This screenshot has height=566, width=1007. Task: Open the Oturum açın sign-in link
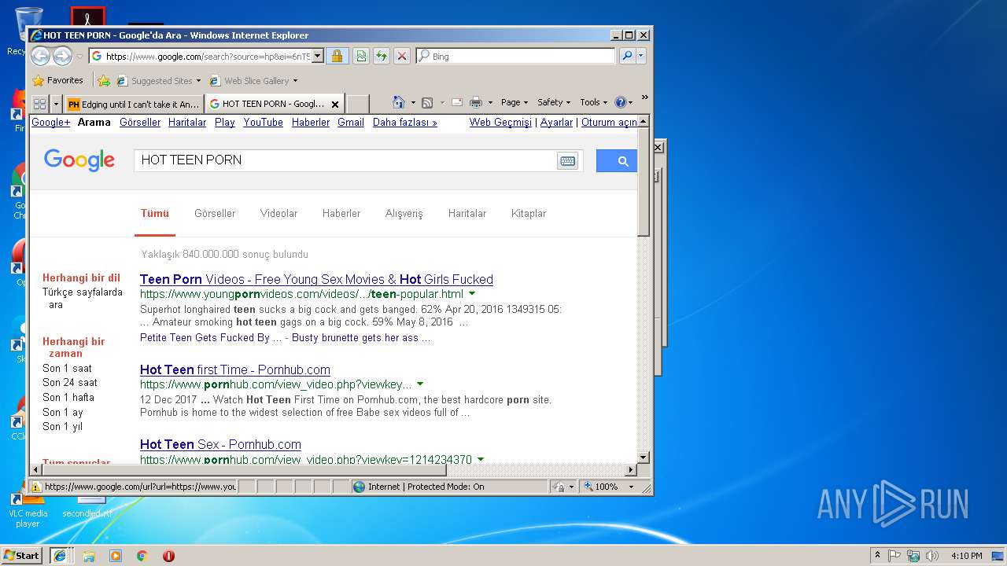(609, 122)
